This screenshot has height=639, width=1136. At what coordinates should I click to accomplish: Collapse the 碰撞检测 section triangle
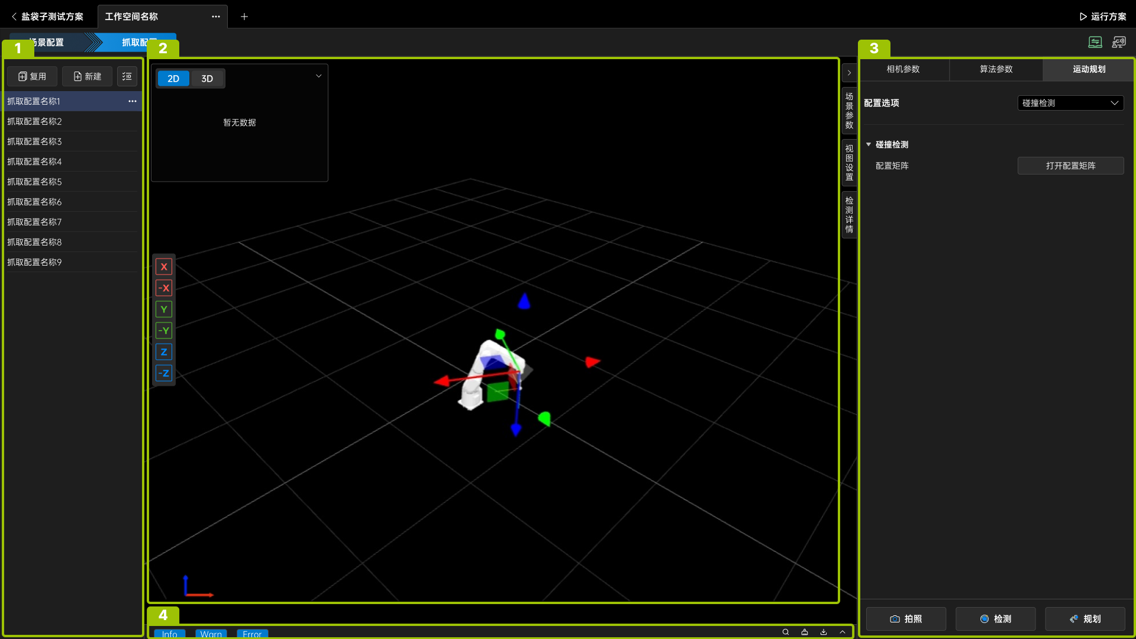[x=869, y=144]
